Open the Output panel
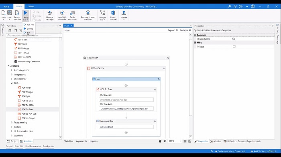Viewport: 281px width, 157px height. pos(9,146)
